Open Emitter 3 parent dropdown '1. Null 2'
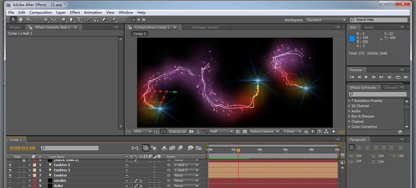This screenshot has width=416, height=188. (186, 170)
